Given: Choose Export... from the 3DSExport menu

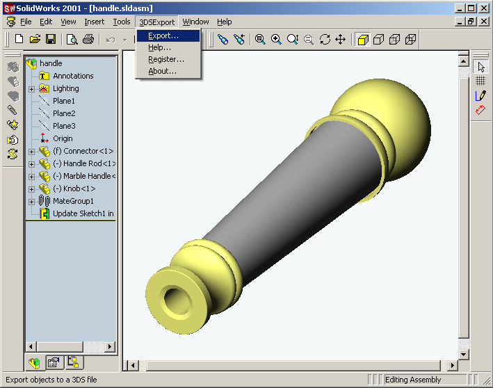Looking at the screenshot, I should coord(168,35).
